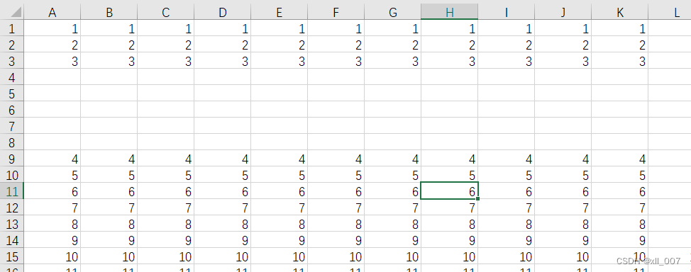Screen dimensions: 691x272
Task: Select cell A1
Action: pyautogui.click(x=52, y=28)
